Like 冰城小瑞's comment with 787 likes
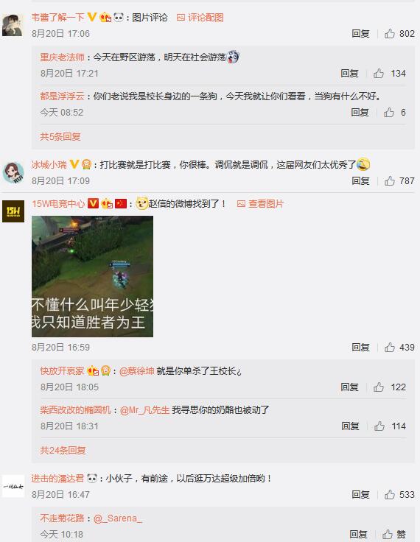Viewport: 420px width, 542px height. pos(389,180)
